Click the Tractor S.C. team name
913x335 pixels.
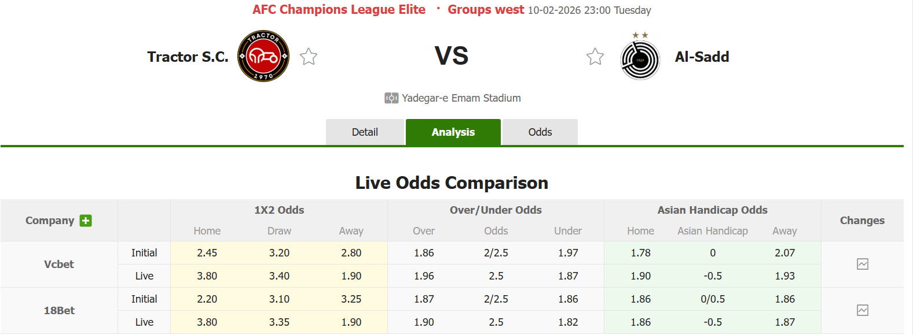point(188,57)
